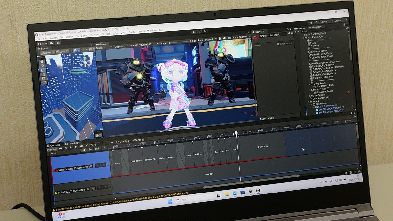Go to Timeline start button
Screen dimensions: 393x221
(x=61, y=148)
